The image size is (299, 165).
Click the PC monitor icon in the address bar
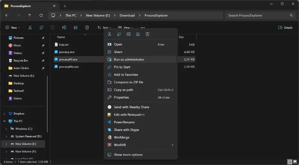(x=53, y=15)
